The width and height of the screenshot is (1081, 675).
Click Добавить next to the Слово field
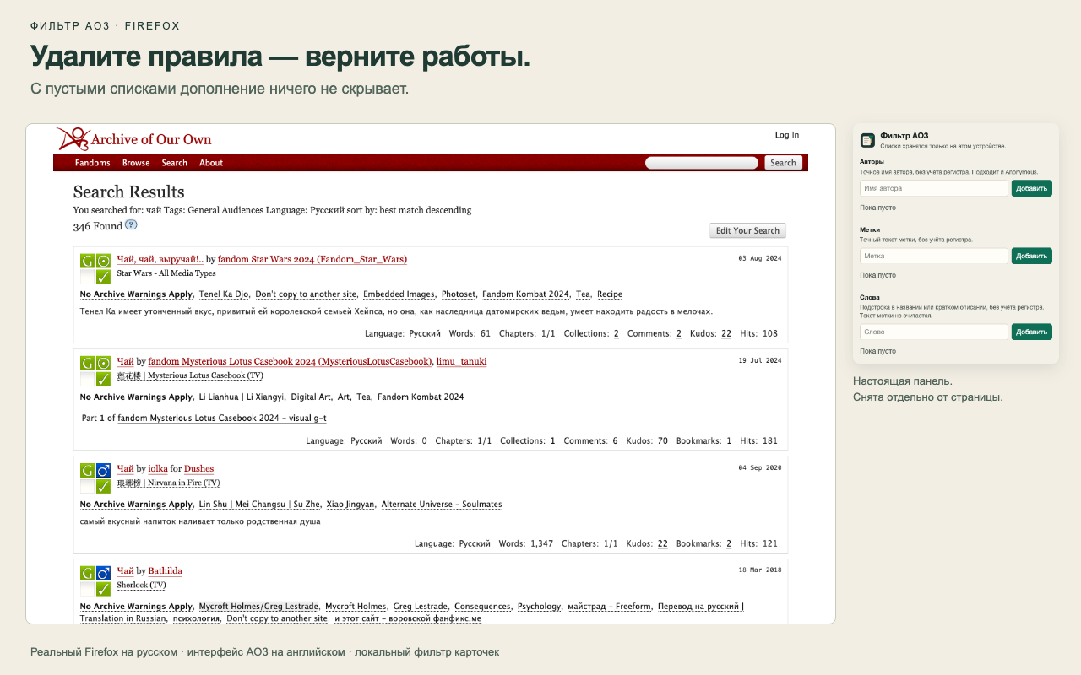tap(1032, 332)
